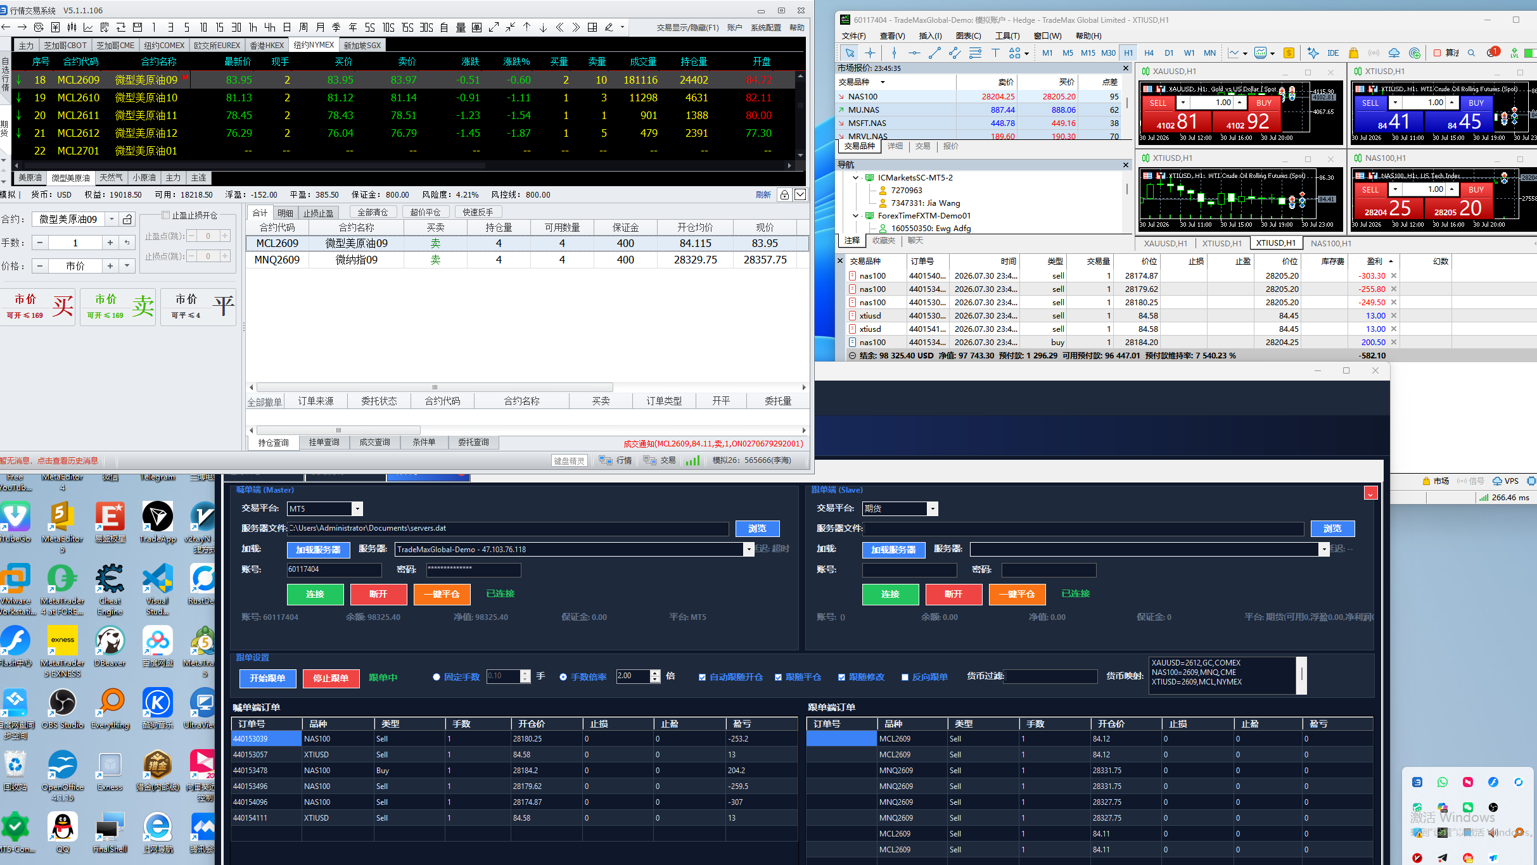Open the Master 服务器 TradeMaxGlobal-Demo dropdown
The image size is (1537, 865).
pyautogui.click(x=749, y=549)
